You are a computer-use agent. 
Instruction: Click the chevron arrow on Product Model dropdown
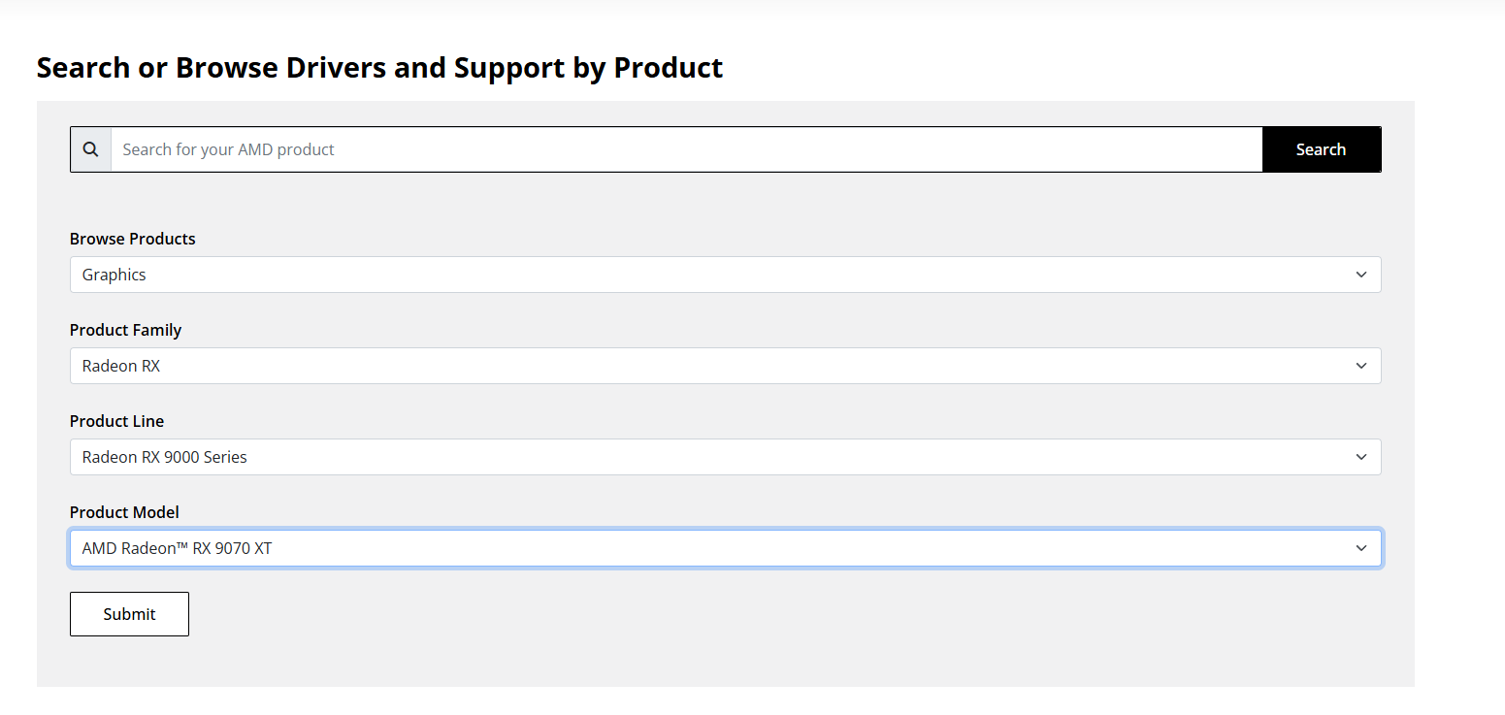[x=1360, y=548]
